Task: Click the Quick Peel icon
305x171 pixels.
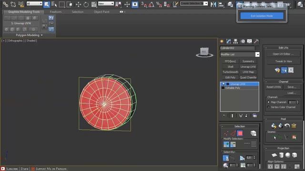Action: (x=274, y=125)
